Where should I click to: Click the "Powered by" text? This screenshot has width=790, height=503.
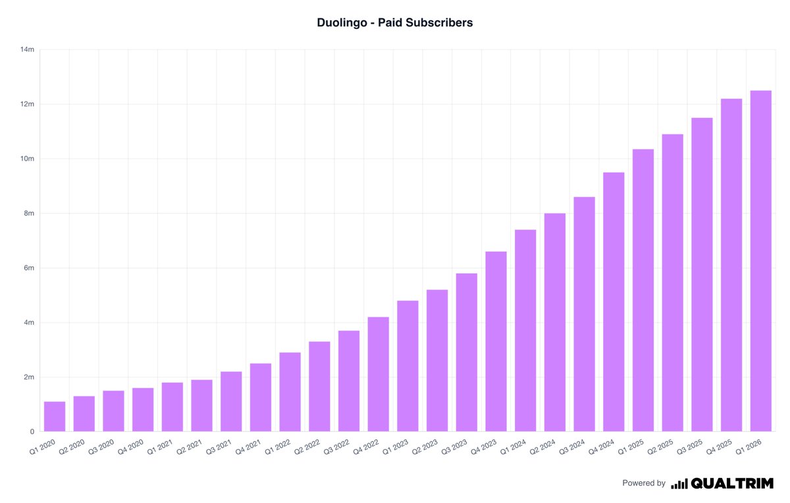(644, 483)
